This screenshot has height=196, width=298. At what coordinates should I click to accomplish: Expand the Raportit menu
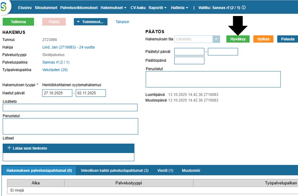[157, 7]
